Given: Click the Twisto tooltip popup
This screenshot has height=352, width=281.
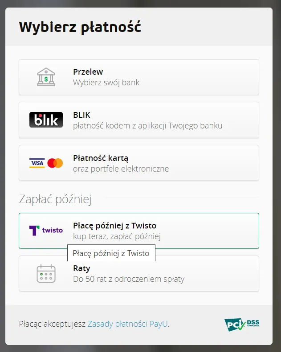Looking at the screenshot, I should pyautogui.click(x=111, y=253).
